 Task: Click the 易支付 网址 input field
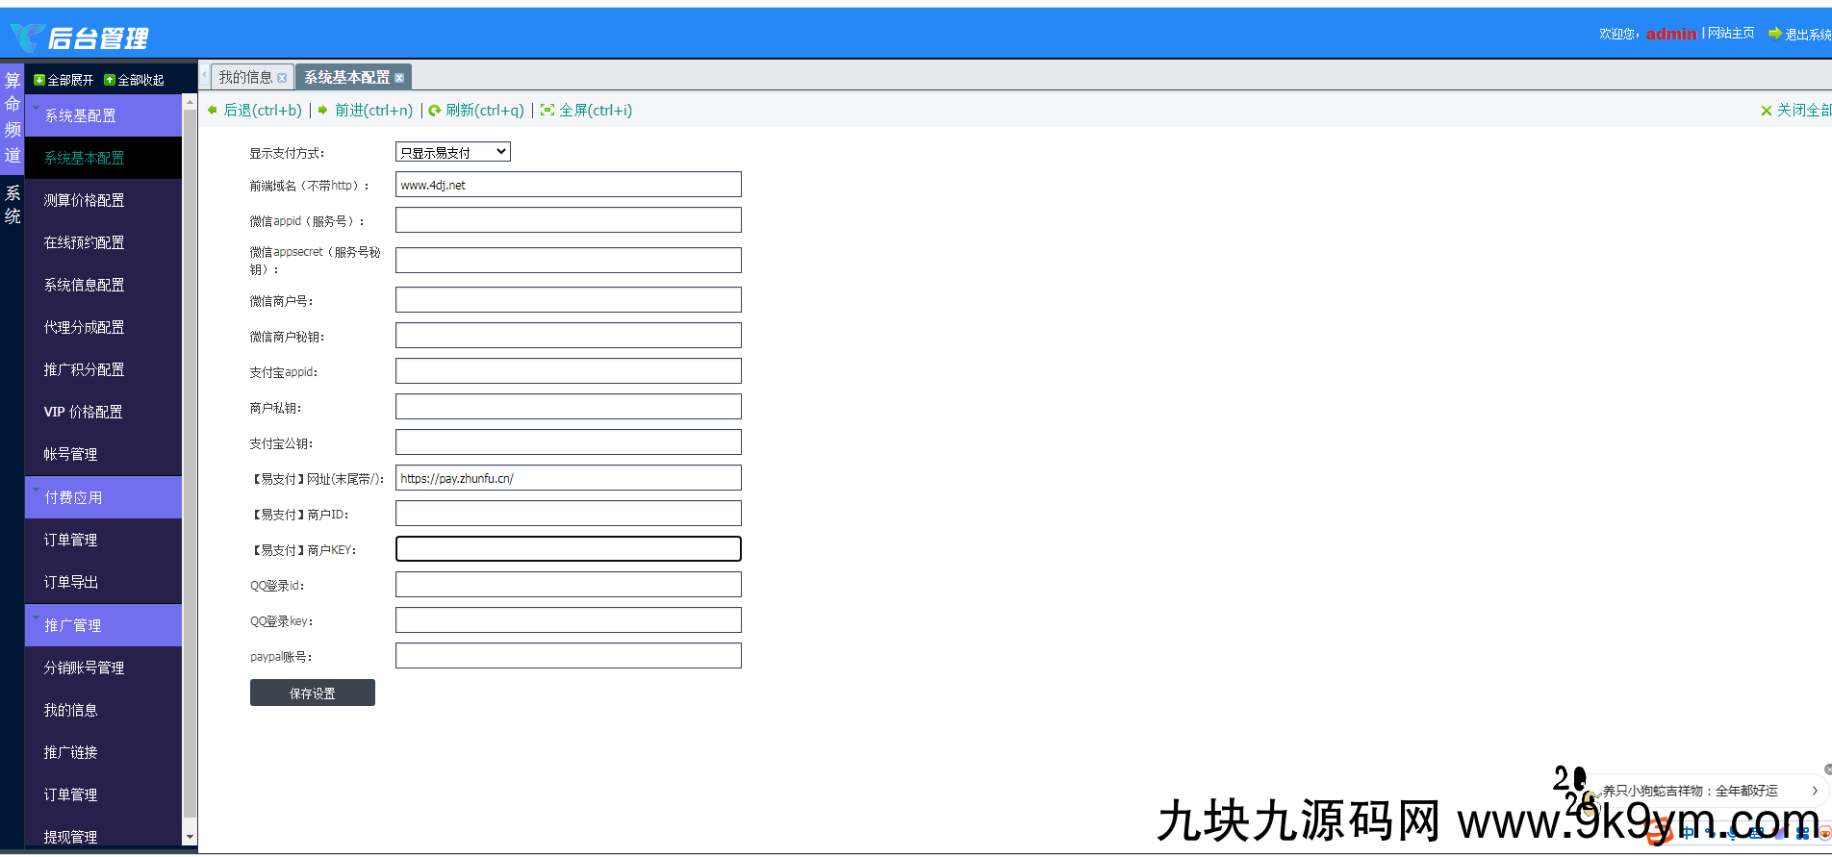point(569,478)
